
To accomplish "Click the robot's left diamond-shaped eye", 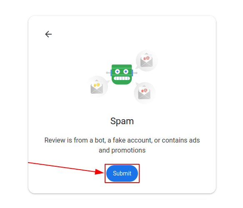I will click(118, 72).
